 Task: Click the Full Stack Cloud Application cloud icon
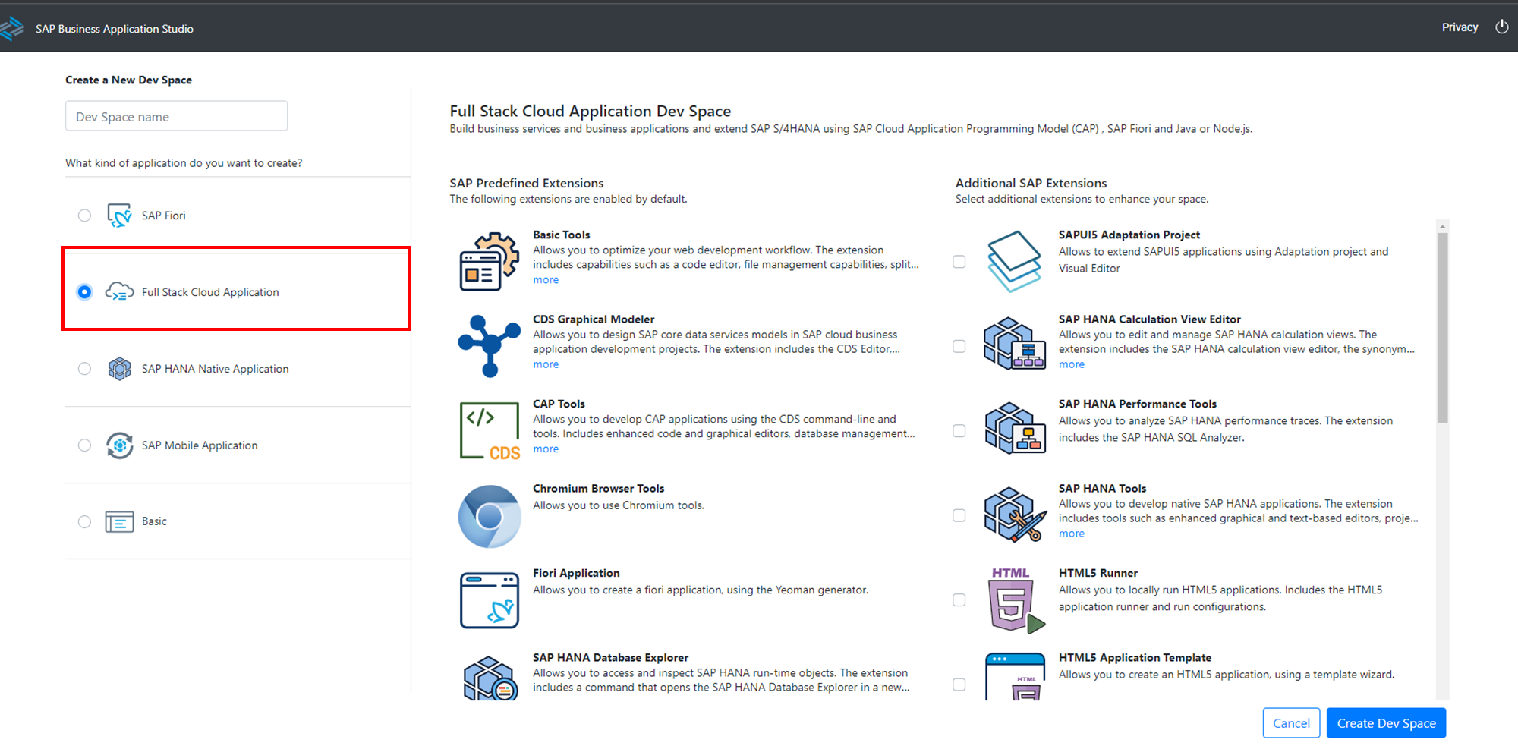coord(119,291)
